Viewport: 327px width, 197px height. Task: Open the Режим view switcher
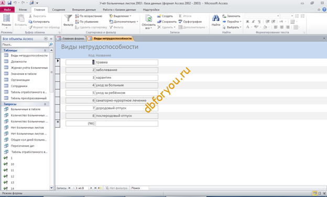tap(6, 21)
